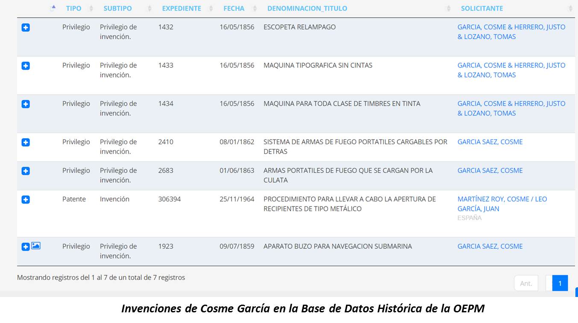Image resolution: width=578 pixels, height=323 pixels.
Task: Open GARCIA SAEZ, COSME link for expediente 2410
Action: pos(490,142)
